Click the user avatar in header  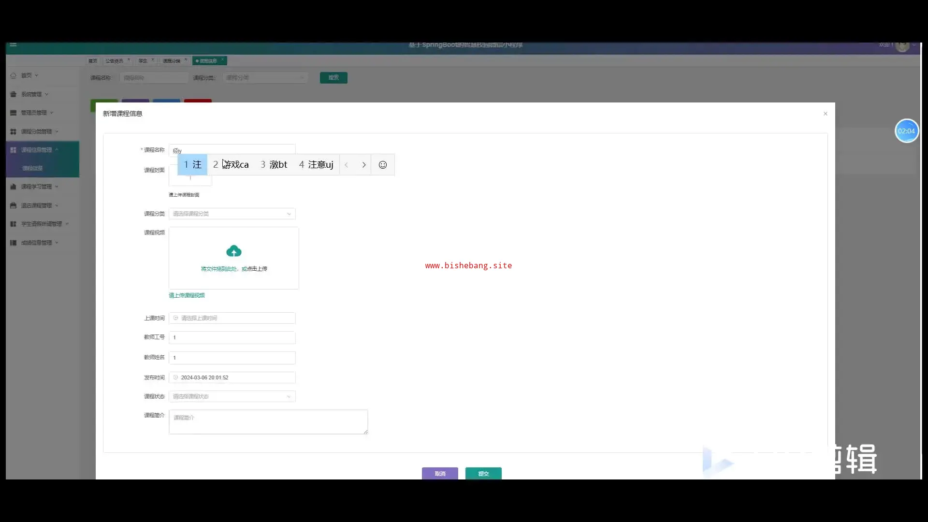click(902, 45)
